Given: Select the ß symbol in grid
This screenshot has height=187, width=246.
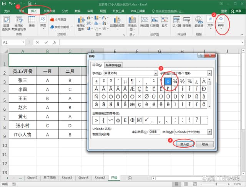Looking at the screenshot, I should (x=196, y=97).
